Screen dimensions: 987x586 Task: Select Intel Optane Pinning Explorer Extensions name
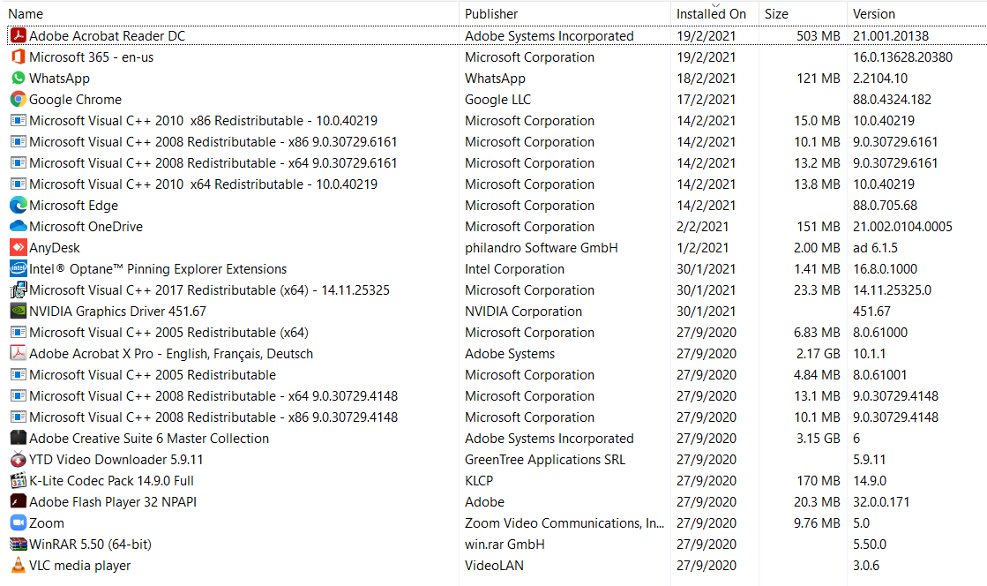coord(157,269)
